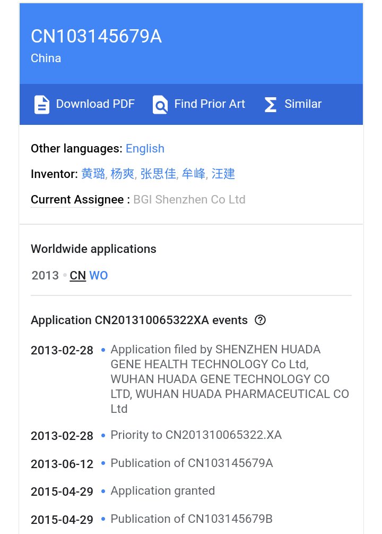Screen dimensions: 382x534
Task: Click the Similar sigma icon
Action: pyautogui.click(x=271, y=104)
